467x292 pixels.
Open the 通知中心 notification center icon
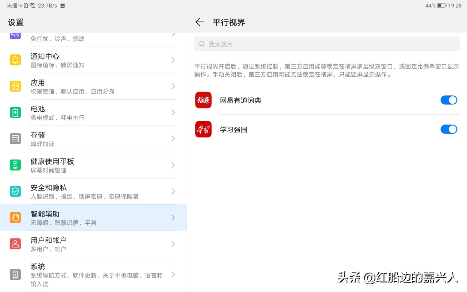click(15, 60)
